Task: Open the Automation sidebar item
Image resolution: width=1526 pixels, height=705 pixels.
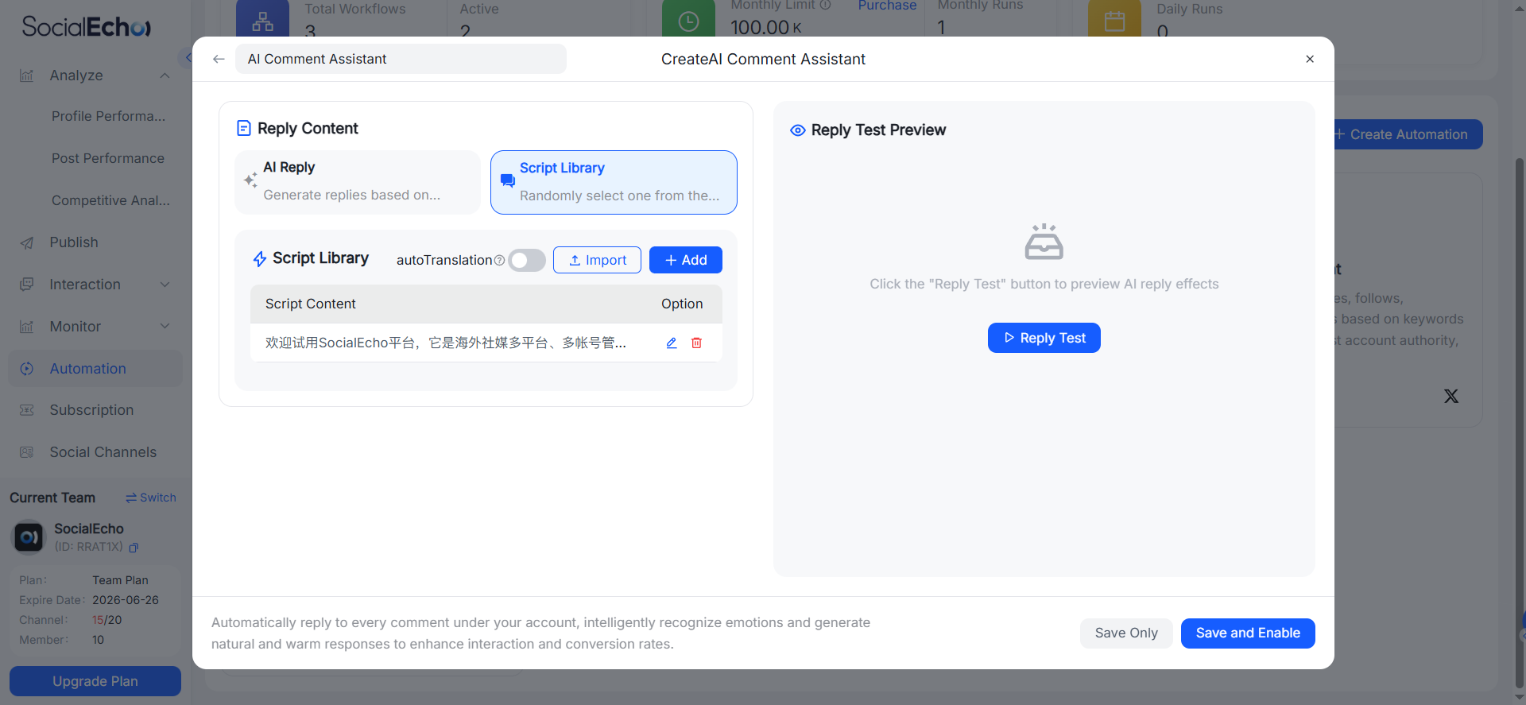Action: tap(95, 369)
